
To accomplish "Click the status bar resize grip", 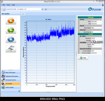I will [103, 95].
